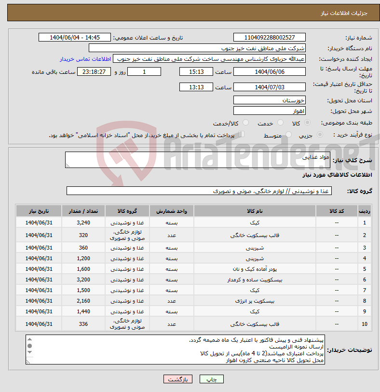Click remaining time field 23:18:27
This screenshot has height=392, width=380.
[x=94, y=72]
